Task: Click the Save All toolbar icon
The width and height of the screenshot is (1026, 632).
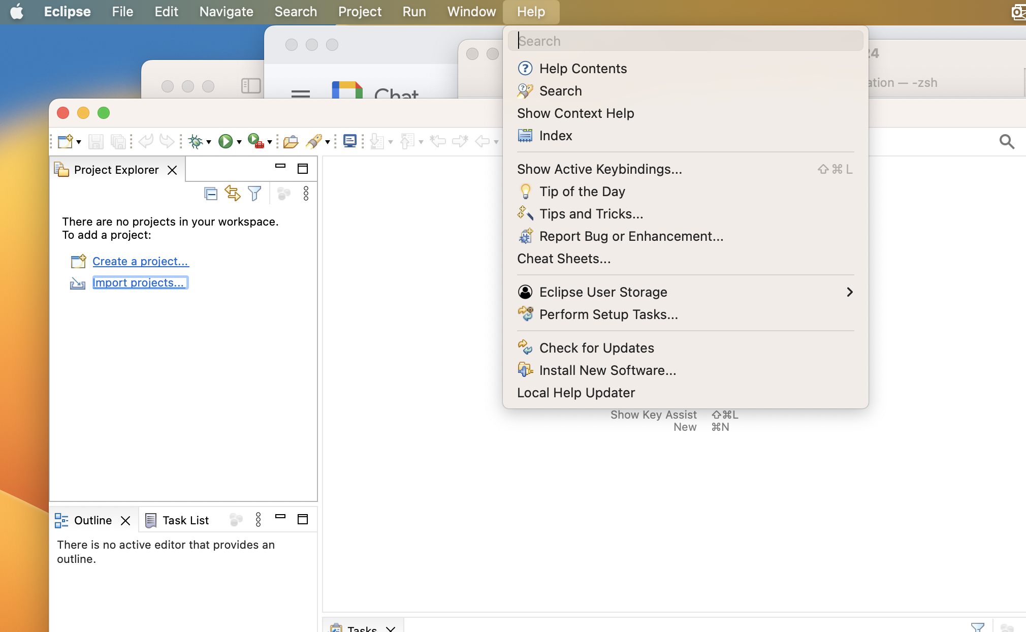Action: point(118,141)
